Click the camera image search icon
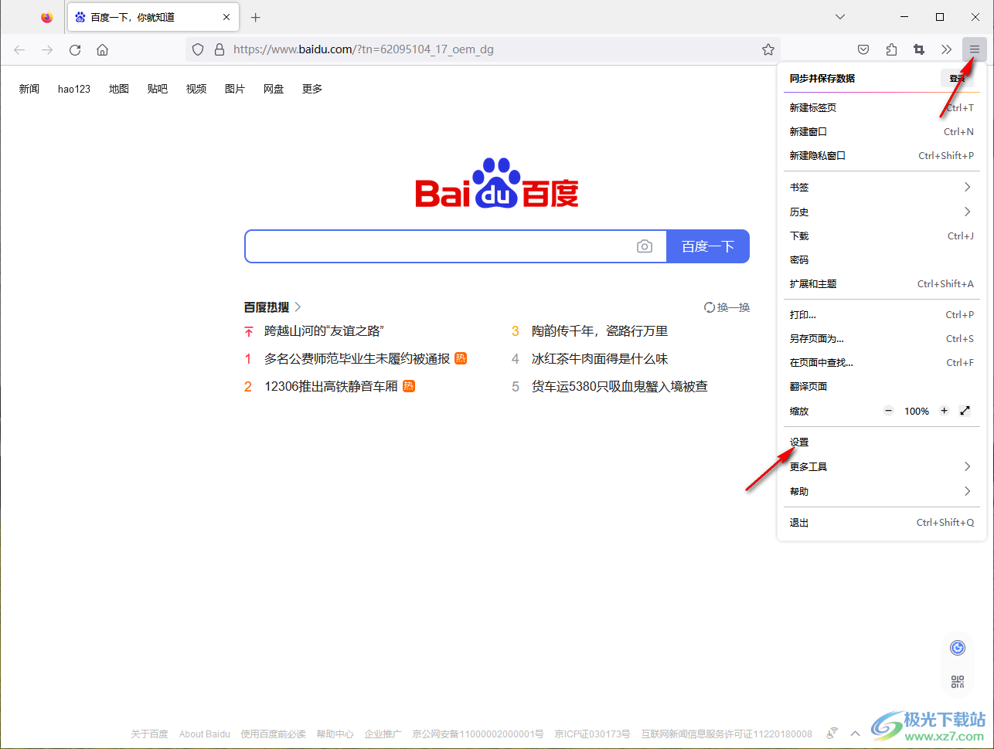Viewport: 994px width, 749px height. coord(645,246)
